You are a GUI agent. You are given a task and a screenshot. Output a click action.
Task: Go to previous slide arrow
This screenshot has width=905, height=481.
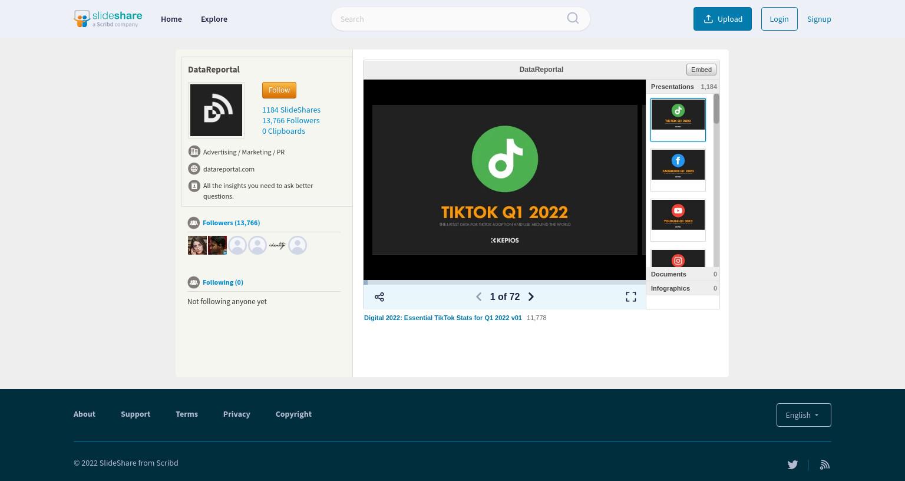[x=478, y=297]
